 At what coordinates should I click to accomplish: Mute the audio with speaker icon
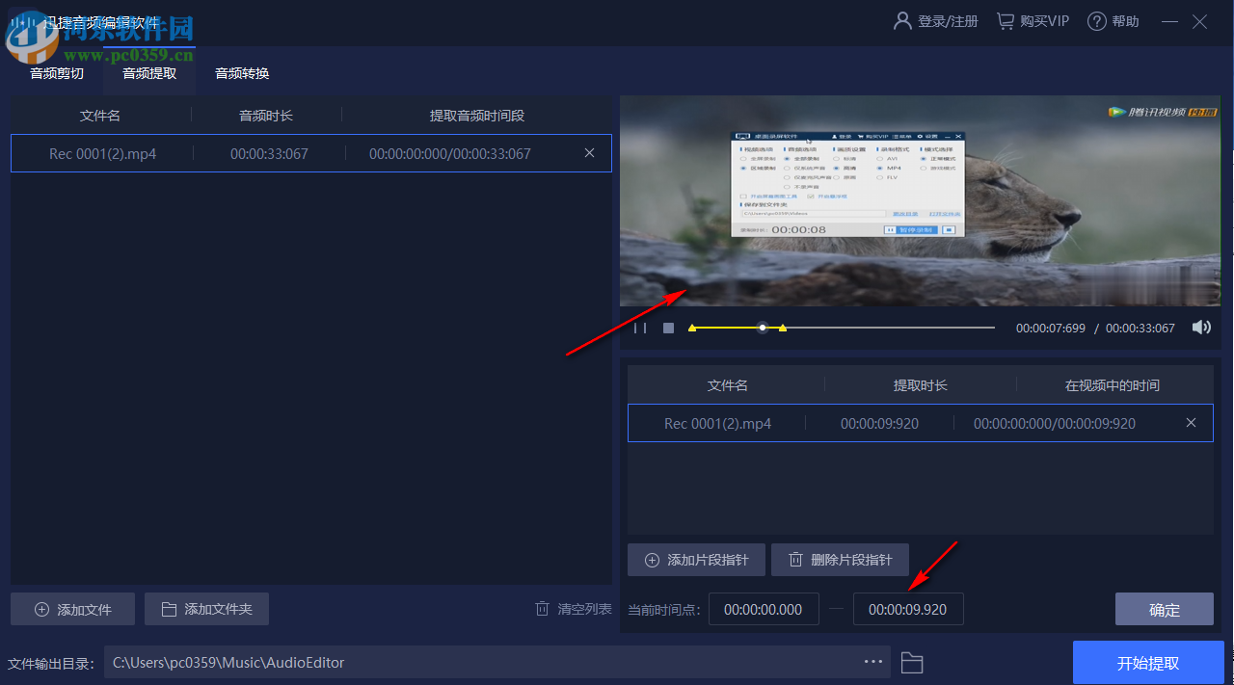[x=1201, y=328]
